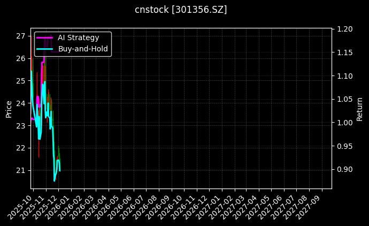Click the 1.20 tick on the Return axis
Viewport: 369px width, 226px height.
pos(344,29)
